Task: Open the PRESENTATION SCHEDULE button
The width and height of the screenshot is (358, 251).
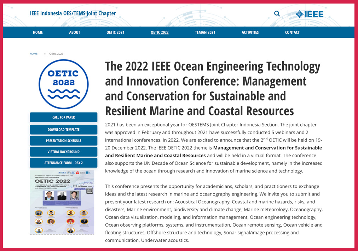Action: [64, 141]
